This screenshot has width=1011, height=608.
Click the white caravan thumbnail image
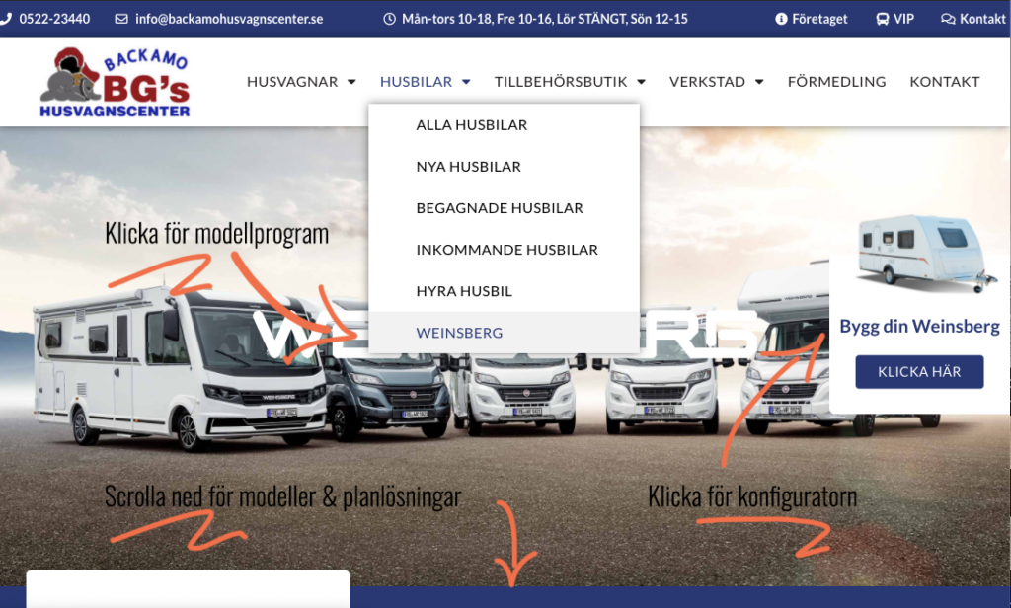coord(926,253)
